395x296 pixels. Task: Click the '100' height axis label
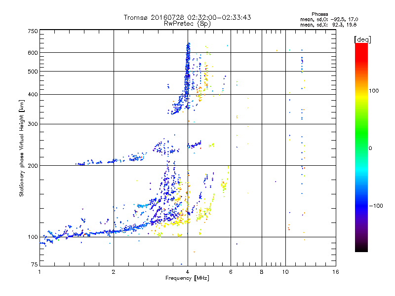pyautogui.click(x=33, y=237)
